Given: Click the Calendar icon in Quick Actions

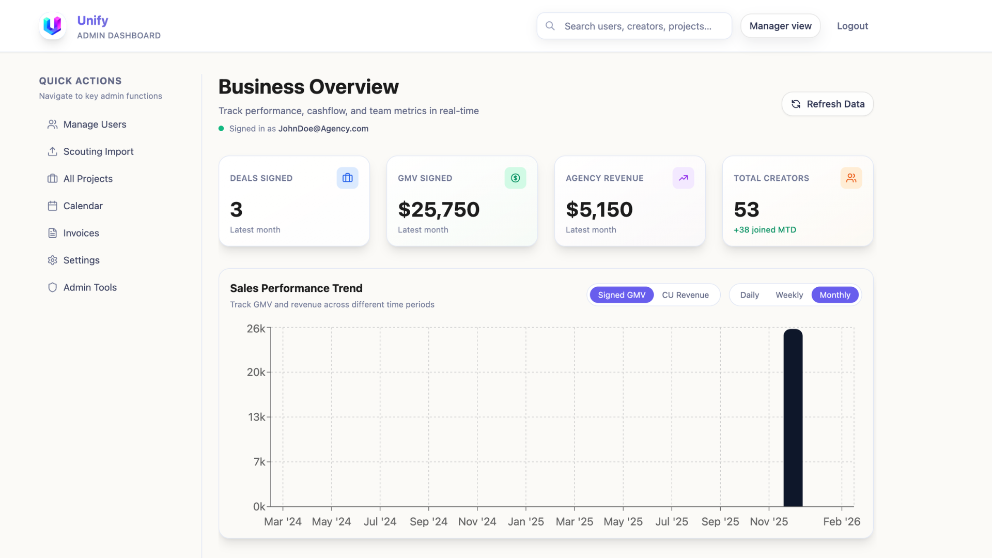Looking at the screenshot, I should 53,206.
